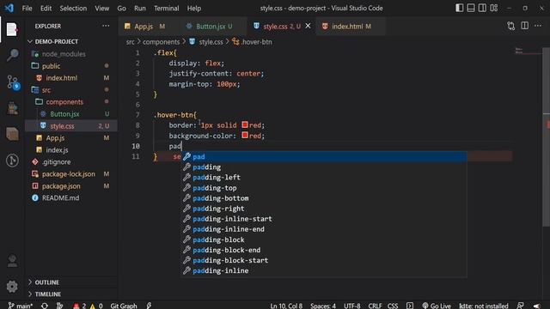Open editor More Actions ellipsis
Screen dimensions: 550x309
(x=538, y=26)
